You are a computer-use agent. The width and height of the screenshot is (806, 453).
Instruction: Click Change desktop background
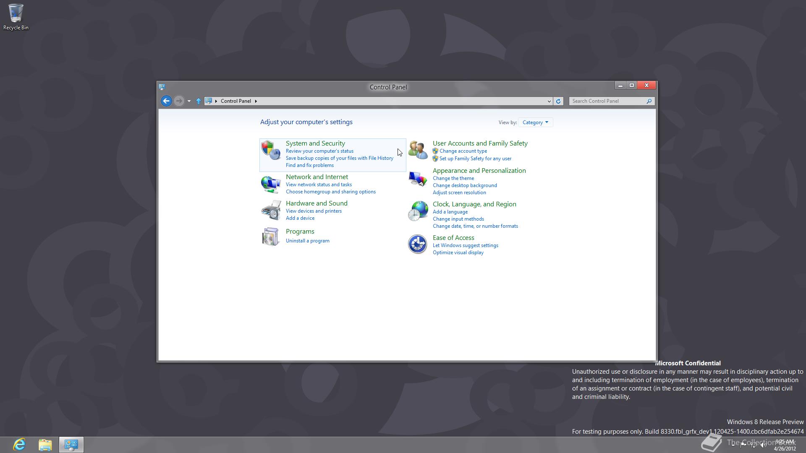(x=465, y=185)
